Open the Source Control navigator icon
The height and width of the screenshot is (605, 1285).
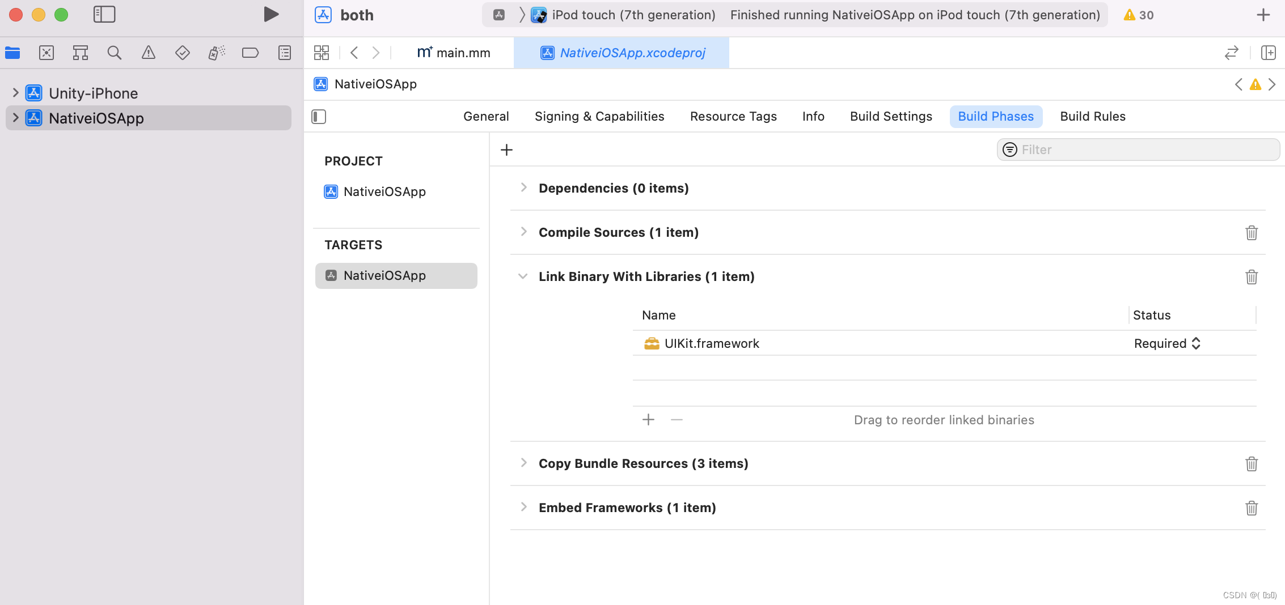(47, 53)
